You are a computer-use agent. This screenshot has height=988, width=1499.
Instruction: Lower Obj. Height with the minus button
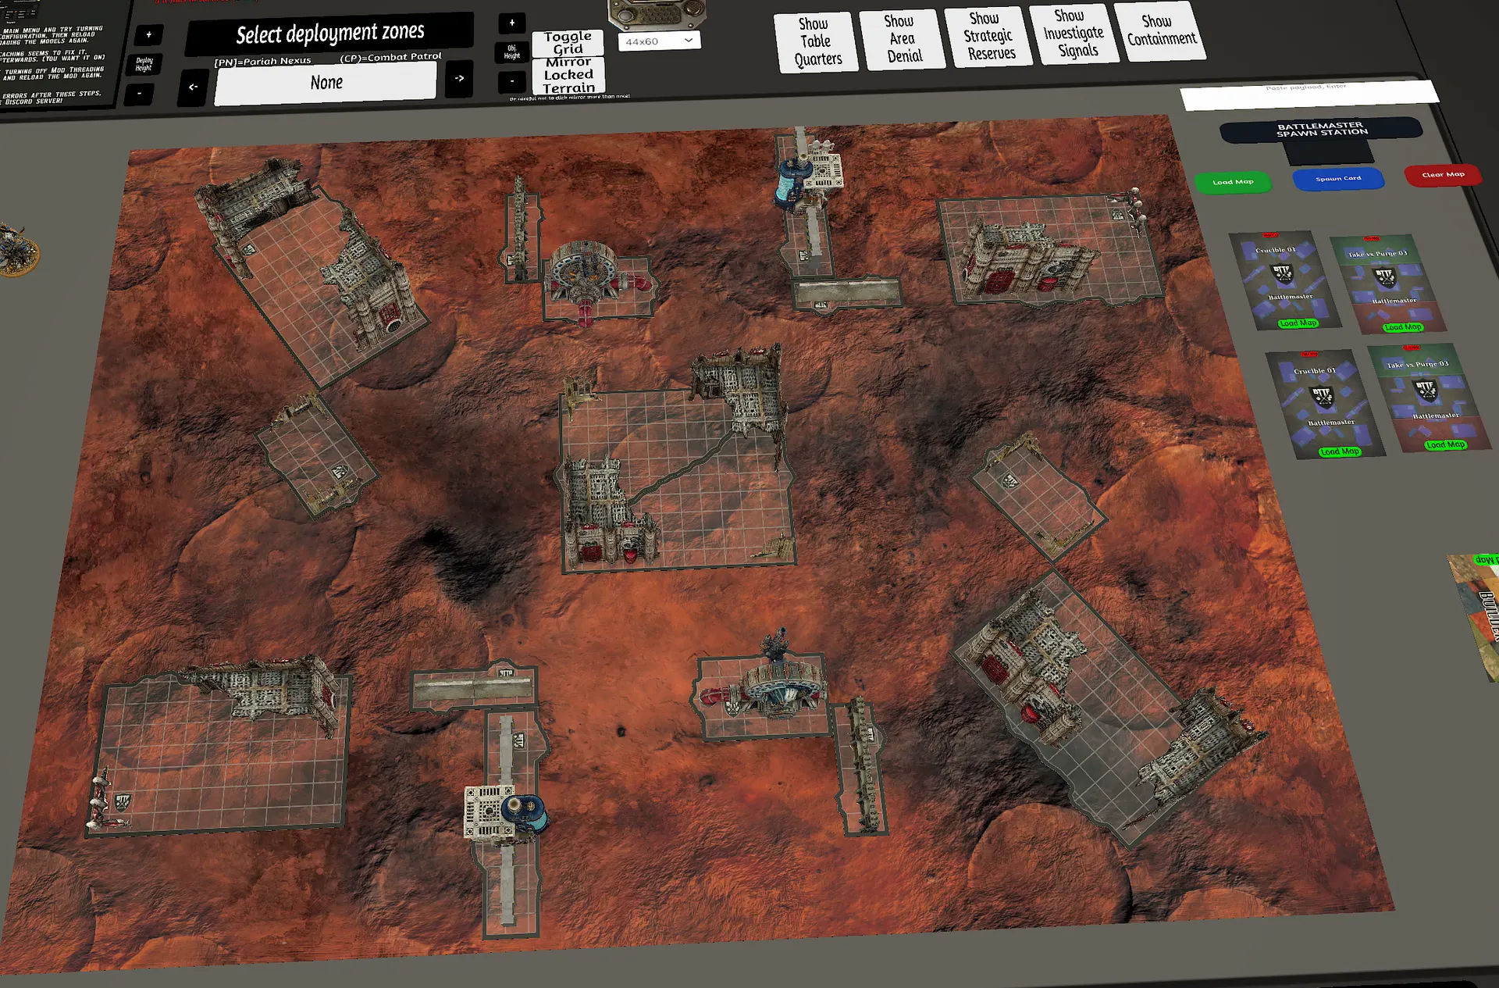(x=511, y=80)
